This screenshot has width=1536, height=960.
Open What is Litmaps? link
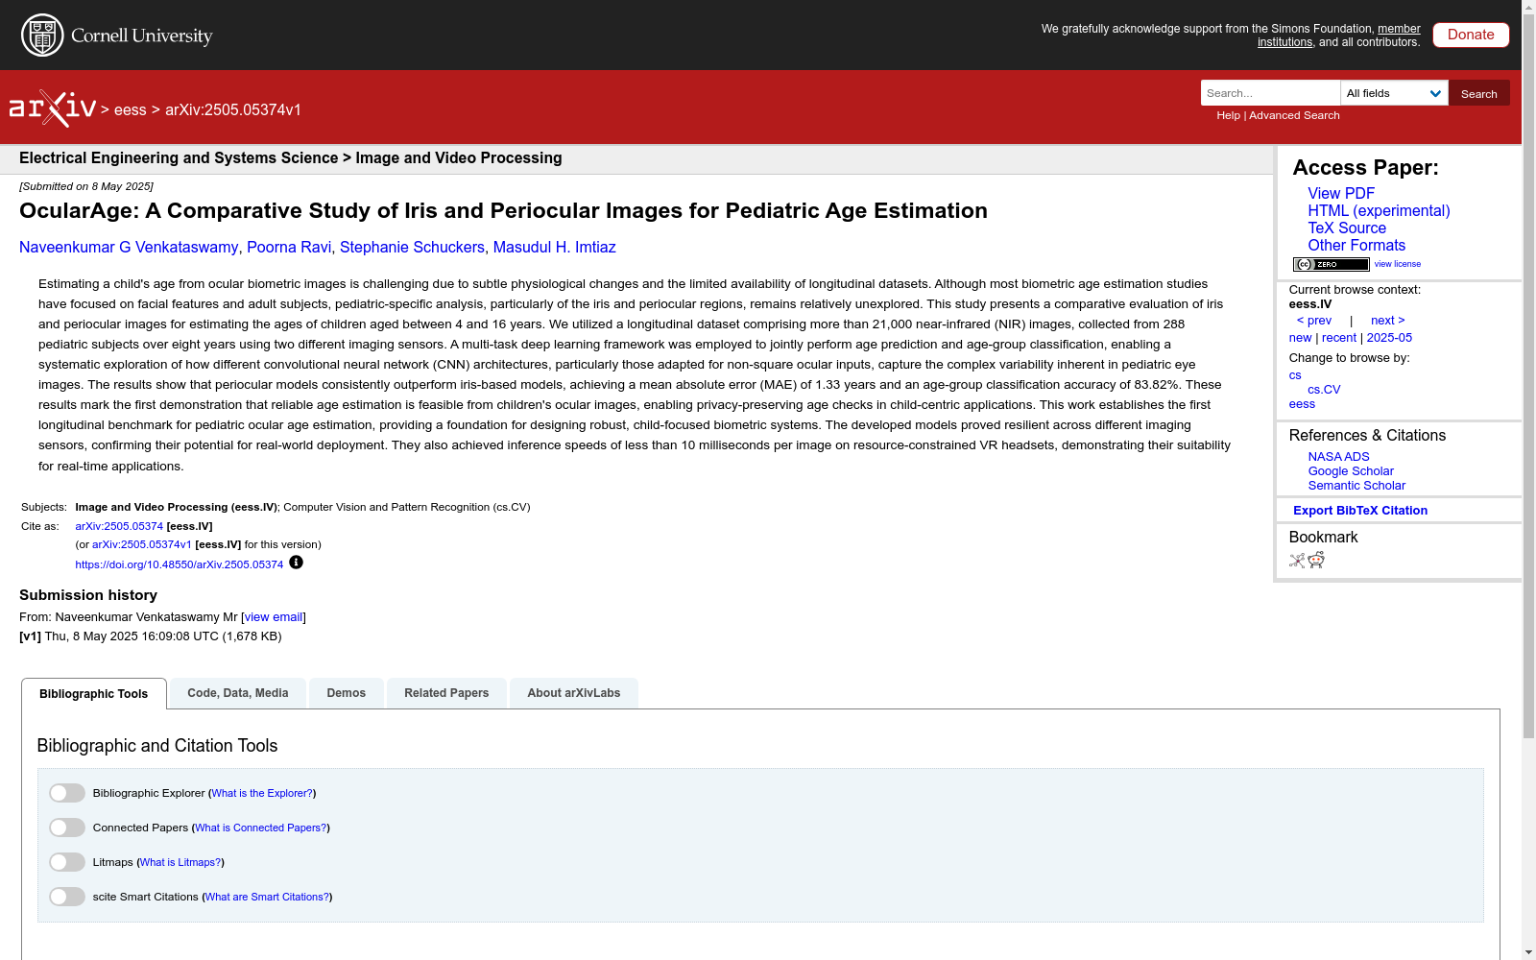pos(180,862)
